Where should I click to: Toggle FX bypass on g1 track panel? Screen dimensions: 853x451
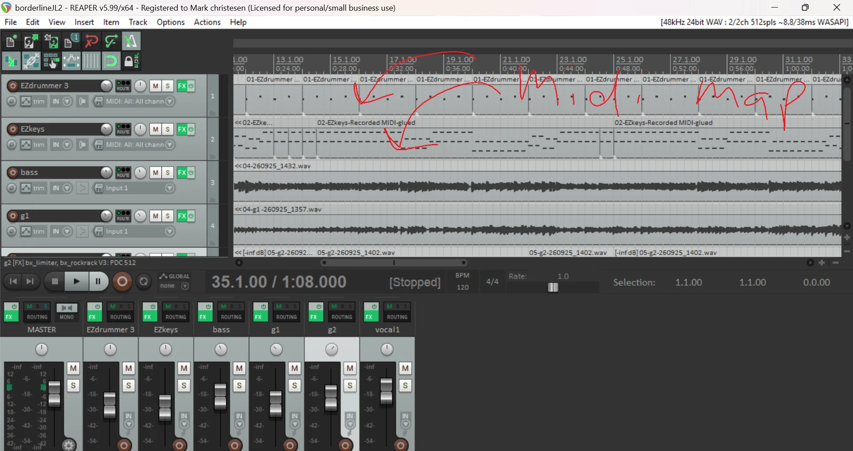tap(191, 216)
